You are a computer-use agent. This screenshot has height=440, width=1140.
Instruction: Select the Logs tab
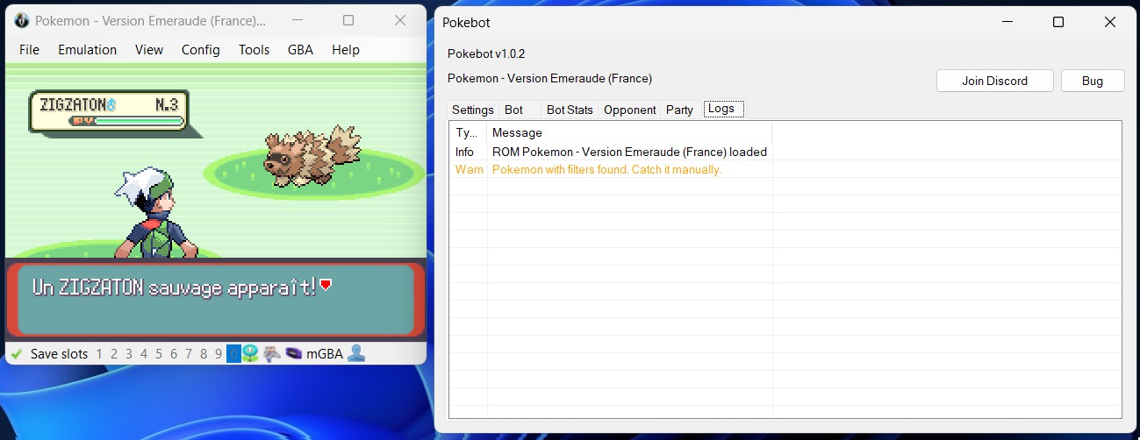[x=722, y=109]
